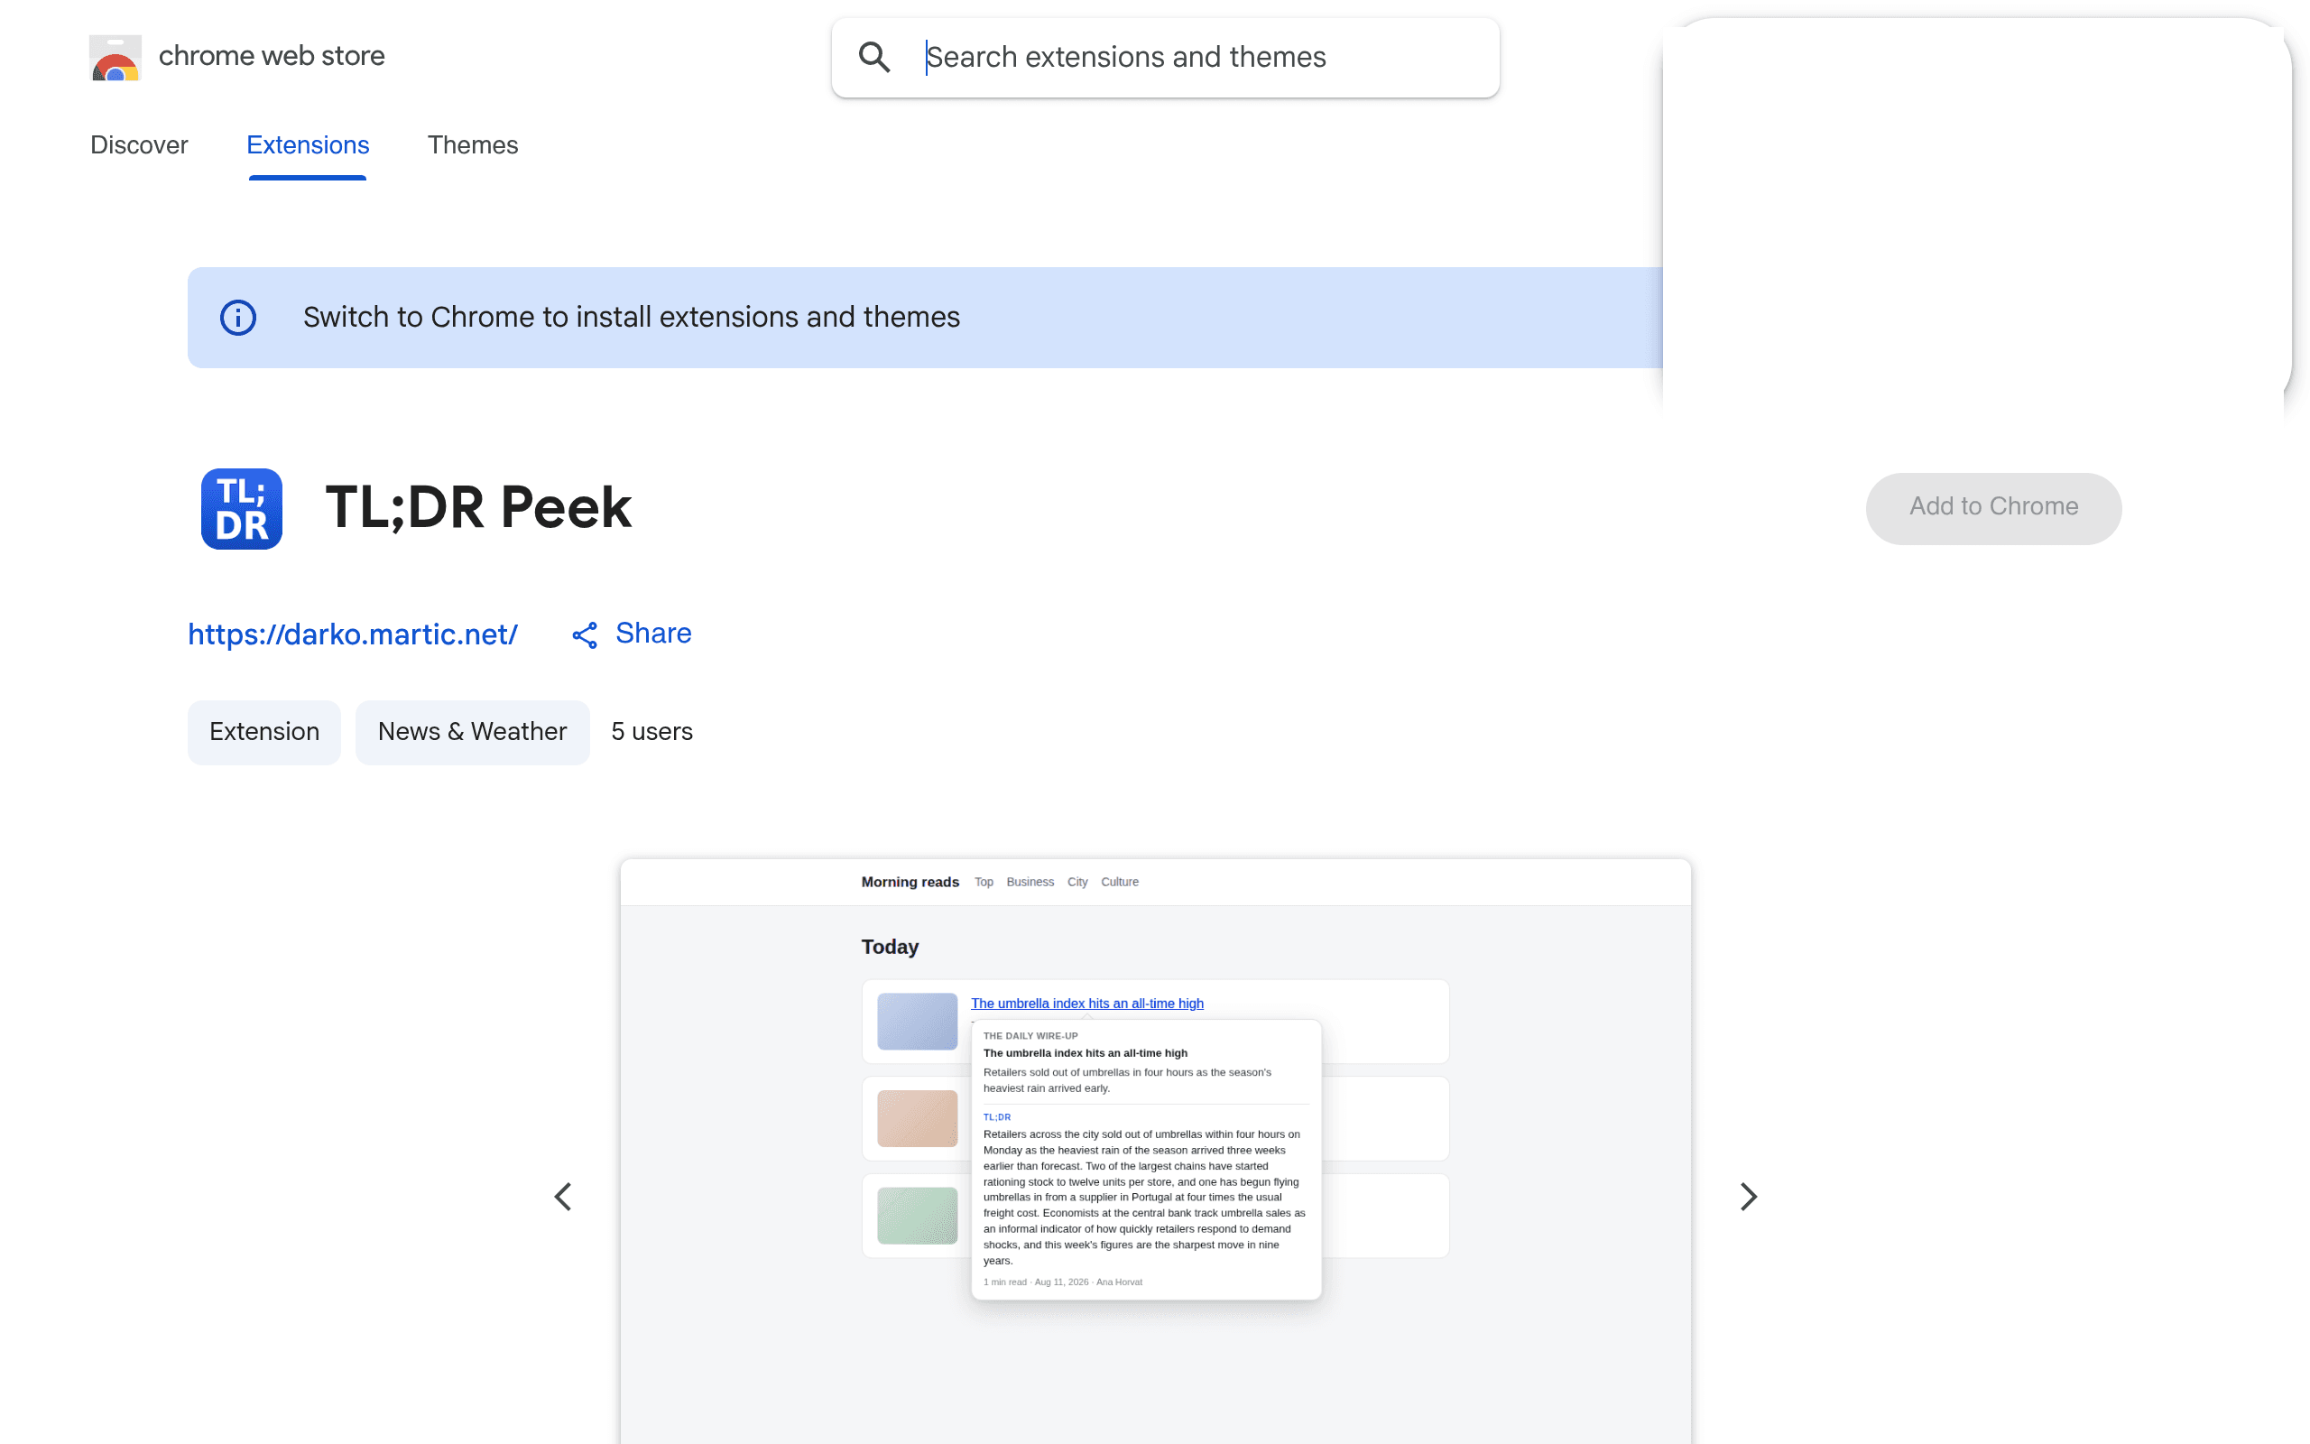This screenshot has height=1444, width=2310.
Task: Switch to the Extensions tab
Action: click(x=308, y=145)
